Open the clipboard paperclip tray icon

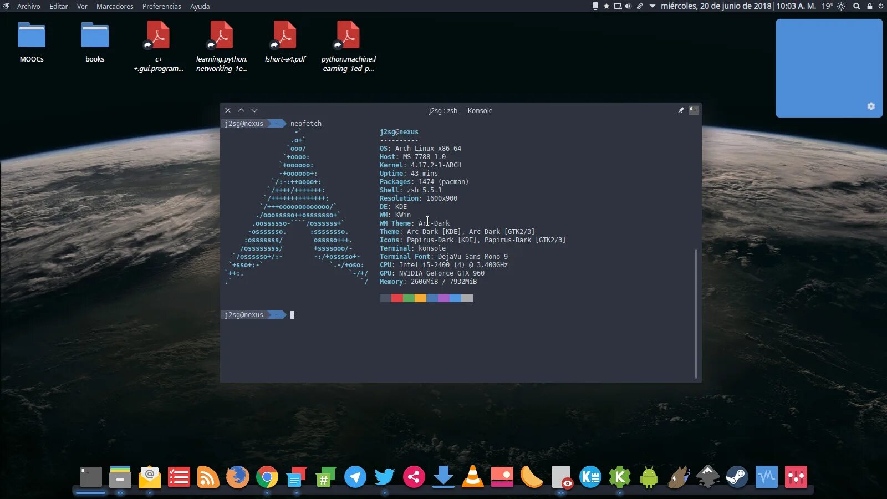639,6
